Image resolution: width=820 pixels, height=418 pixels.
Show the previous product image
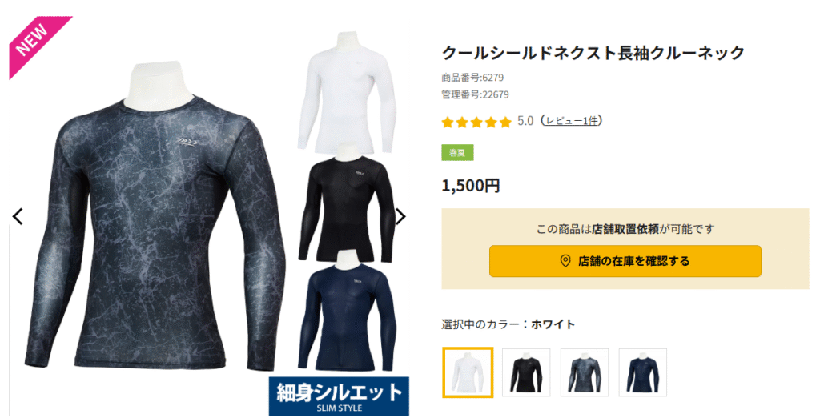[18, 216]
